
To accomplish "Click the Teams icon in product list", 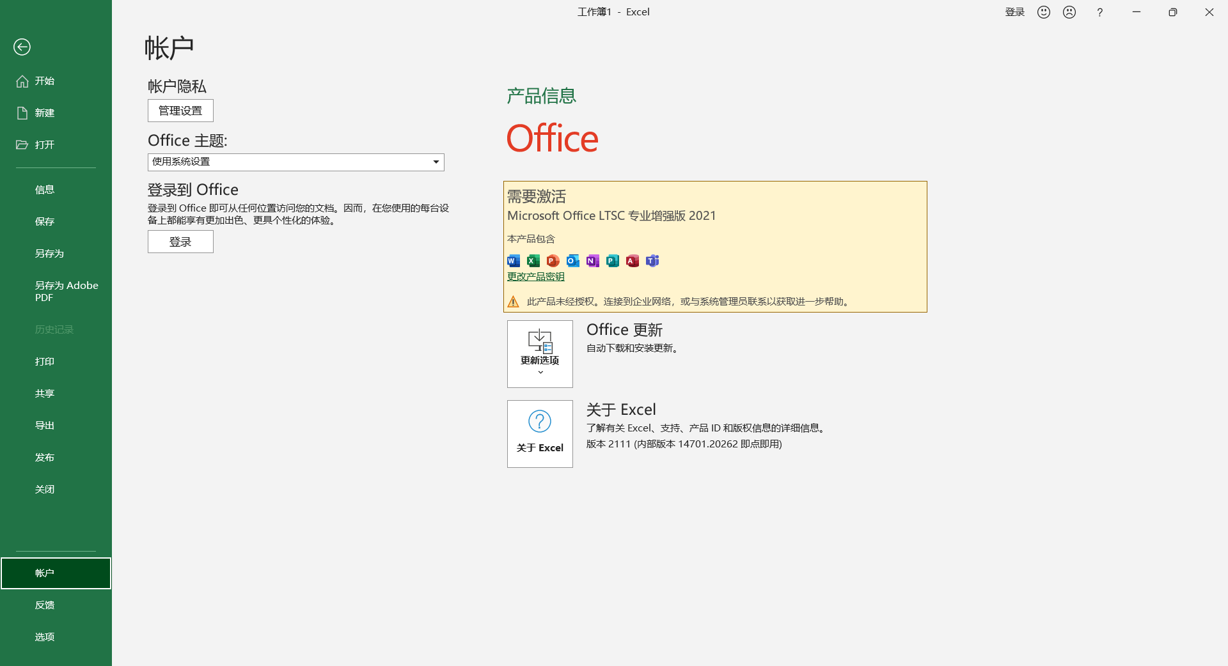I will point(652,261).
